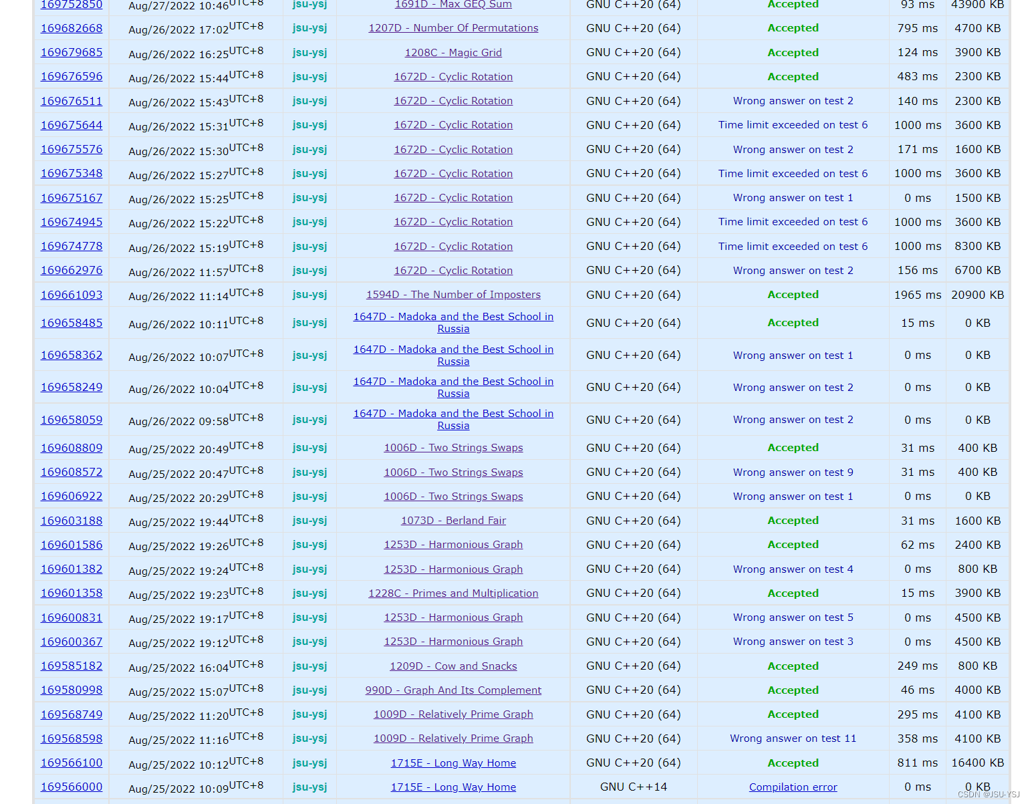Open submission 169675348
This screenshot has width=1030, height=804.
point(72,173)
